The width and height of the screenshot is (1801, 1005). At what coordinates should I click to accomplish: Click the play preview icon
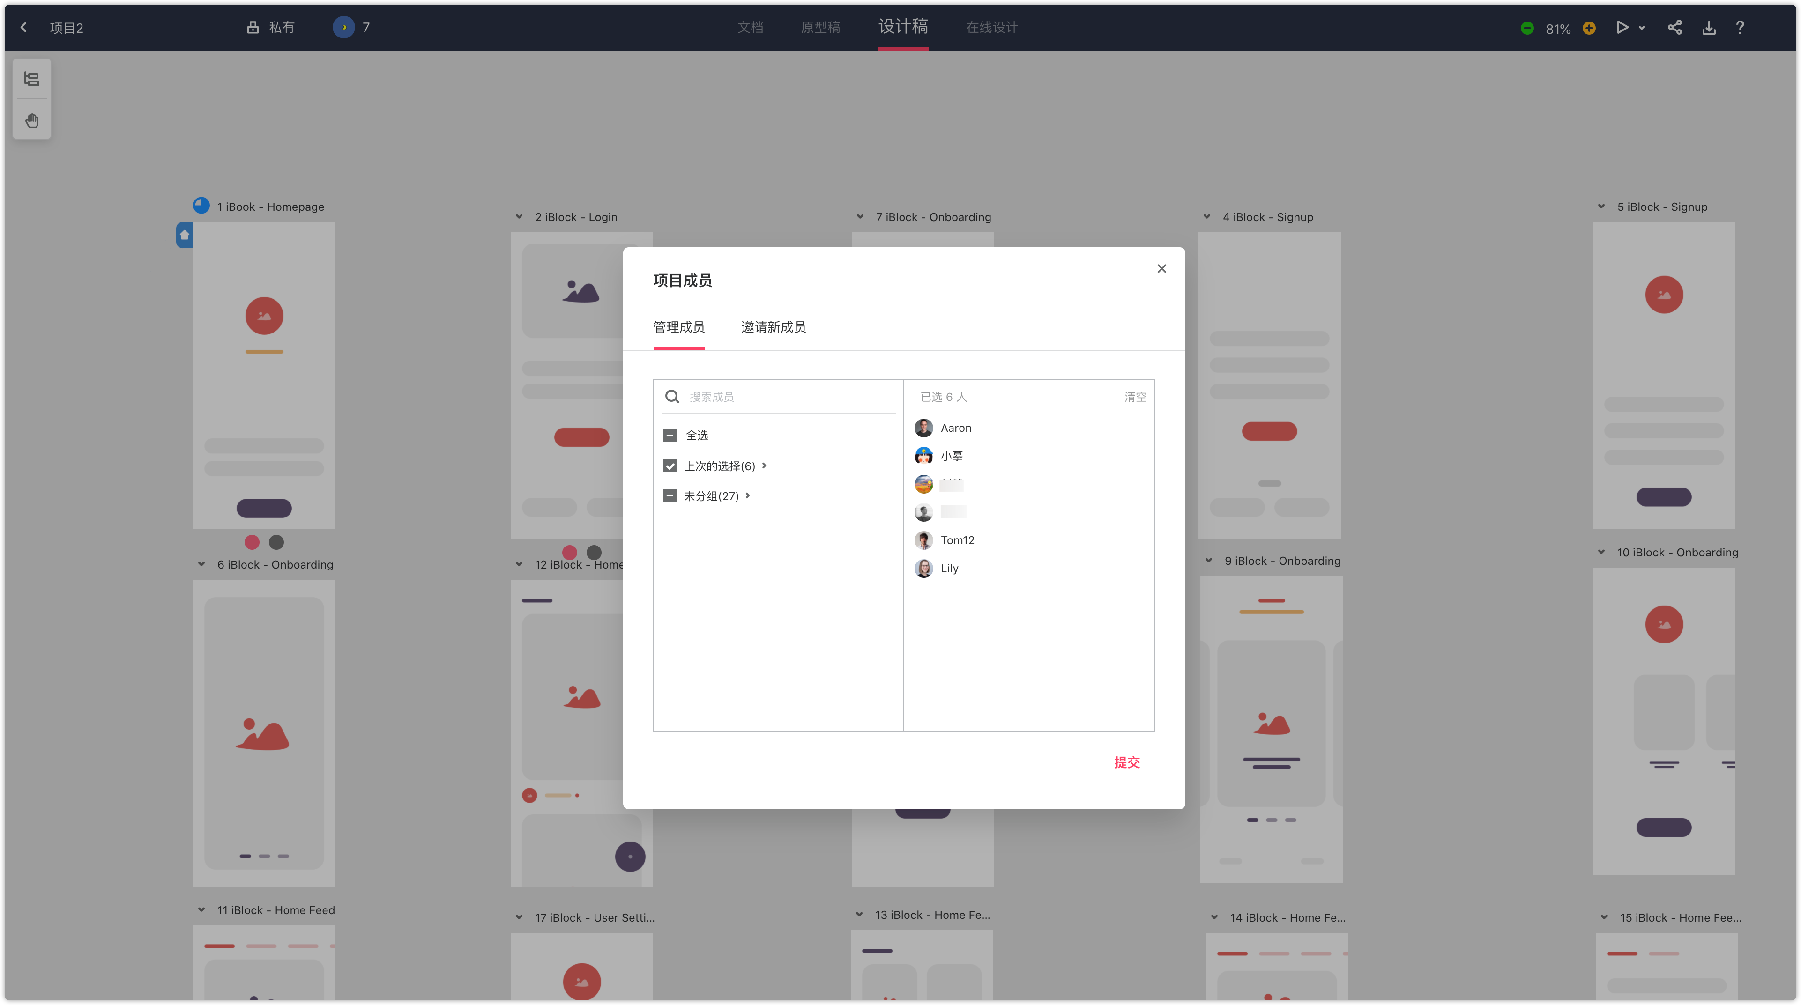point(1622,27)
